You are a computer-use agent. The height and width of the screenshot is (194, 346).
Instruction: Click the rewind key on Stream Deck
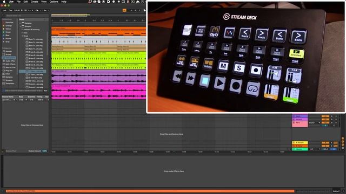pyautogui.click(x=177, y=77)
